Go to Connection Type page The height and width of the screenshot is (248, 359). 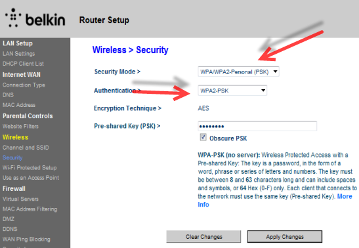coord(24,85)
